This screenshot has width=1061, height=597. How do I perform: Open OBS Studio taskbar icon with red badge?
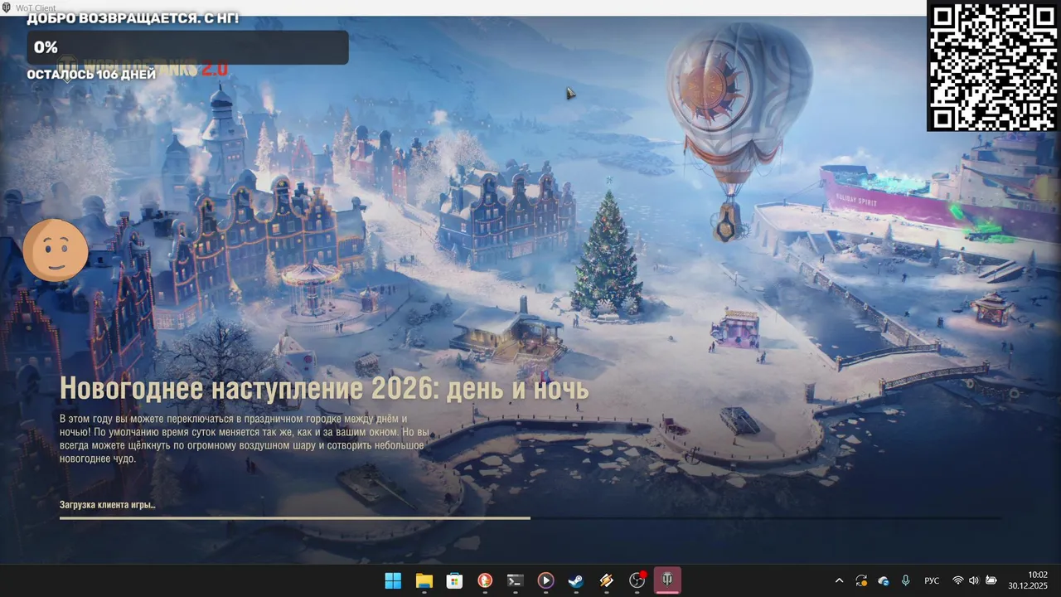[x=637, y=580]
